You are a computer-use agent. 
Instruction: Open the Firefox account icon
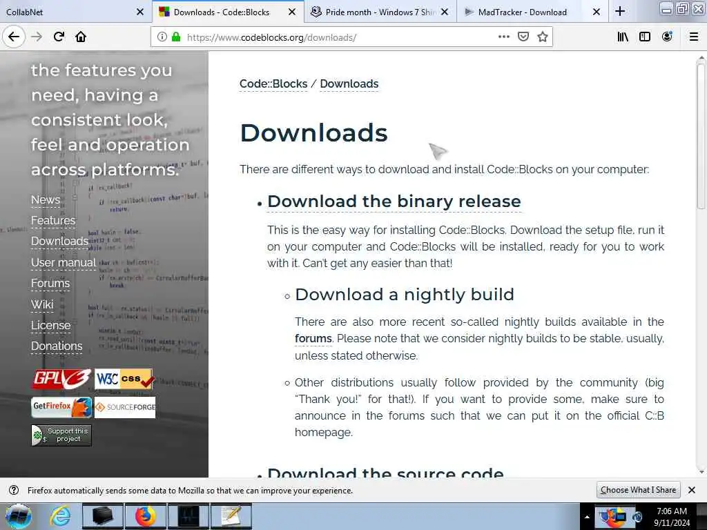point(667,37)
